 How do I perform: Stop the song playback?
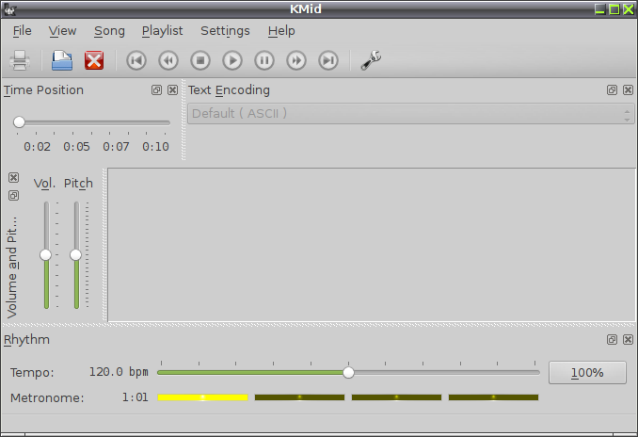tap(200, 60)
